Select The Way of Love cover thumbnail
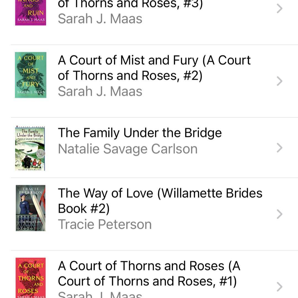The image size is (298, 298). pyautogui.click(x=30, y=208)
